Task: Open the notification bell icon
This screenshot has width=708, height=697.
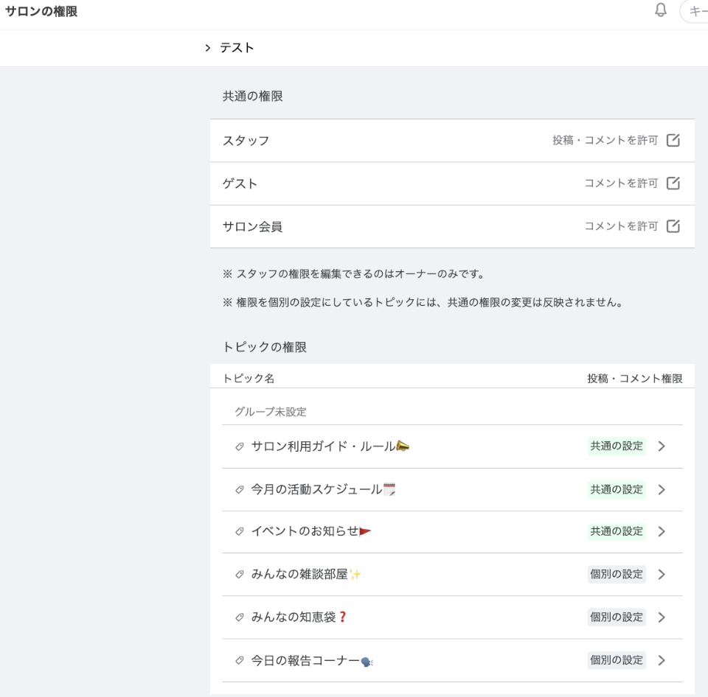Action: coord(661,10)
